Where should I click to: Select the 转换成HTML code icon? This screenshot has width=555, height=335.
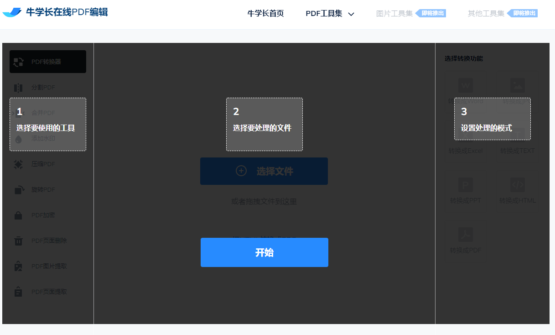pyautogui.click(x=518, y=185)
